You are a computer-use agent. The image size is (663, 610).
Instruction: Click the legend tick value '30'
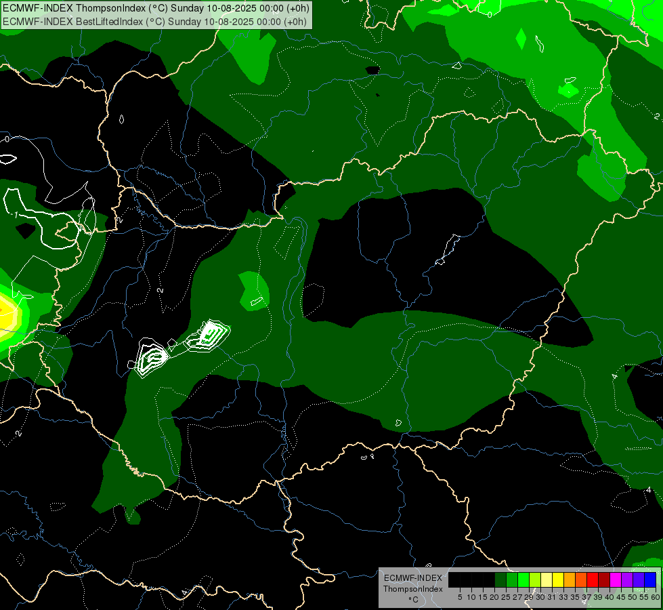tap(540, 597)
